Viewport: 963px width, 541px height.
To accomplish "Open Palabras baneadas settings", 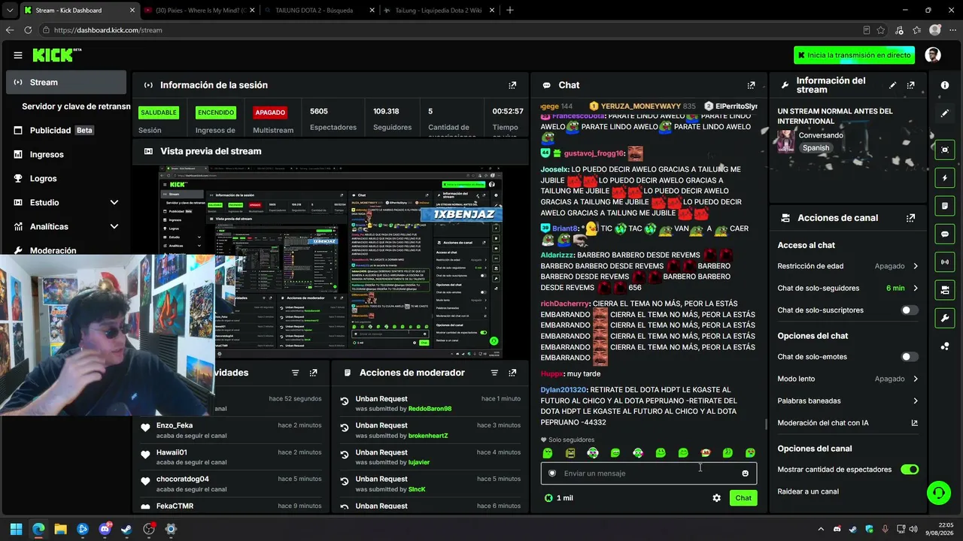I will (848, 401).
